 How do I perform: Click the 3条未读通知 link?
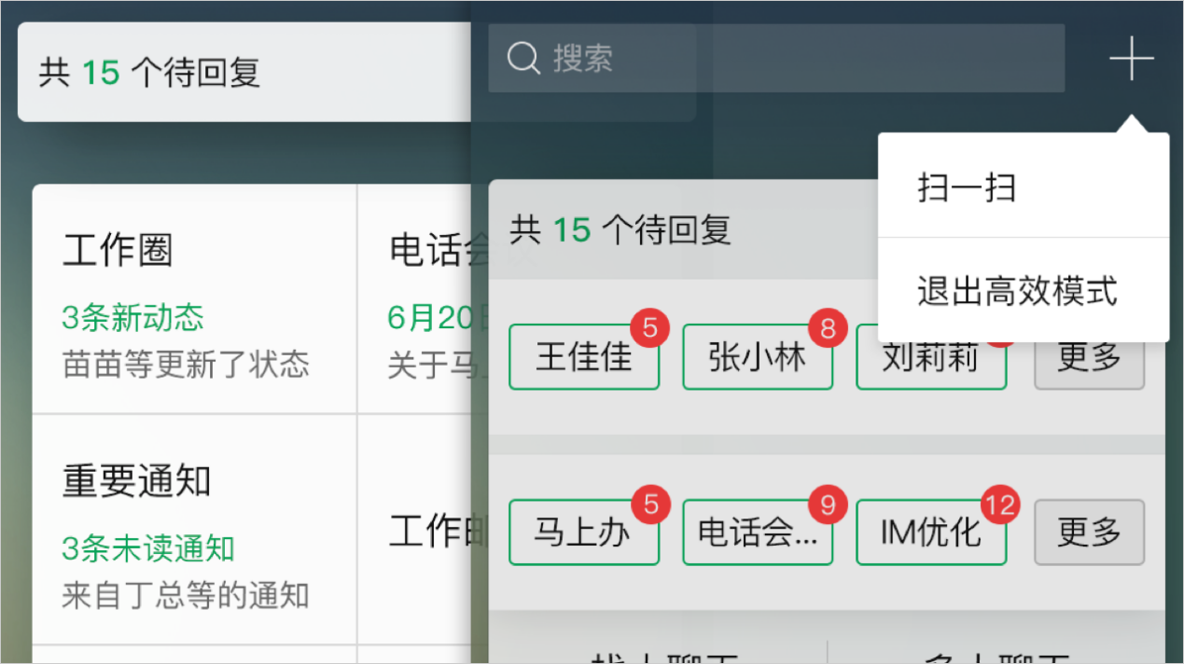coord(147,549)
